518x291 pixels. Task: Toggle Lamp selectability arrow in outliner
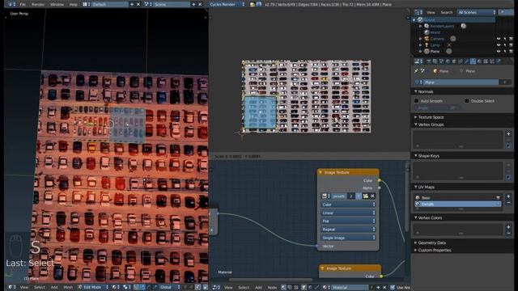(505, 45)
